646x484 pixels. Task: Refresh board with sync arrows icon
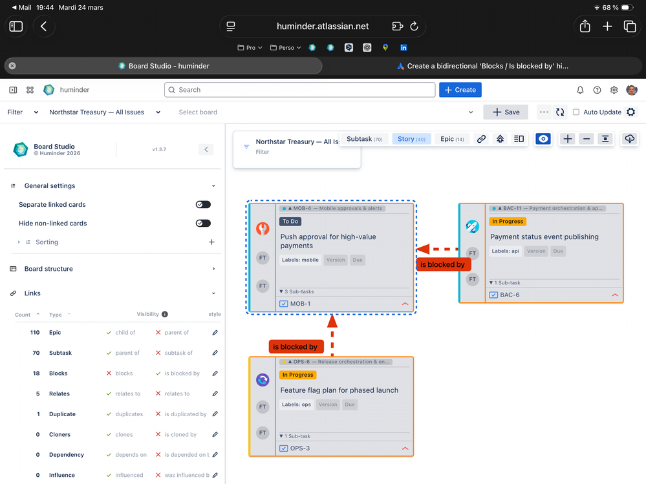coord(560,112)
